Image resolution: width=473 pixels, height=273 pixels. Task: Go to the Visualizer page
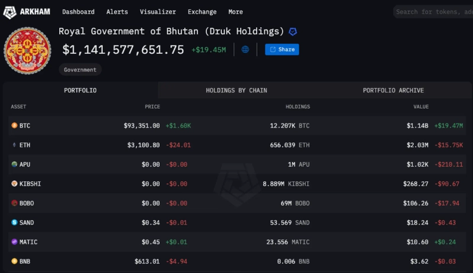click(x=158, y=12)
